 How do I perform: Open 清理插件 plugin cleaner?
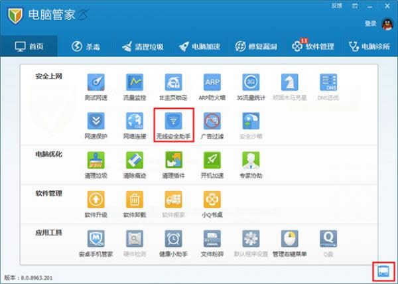174,165
